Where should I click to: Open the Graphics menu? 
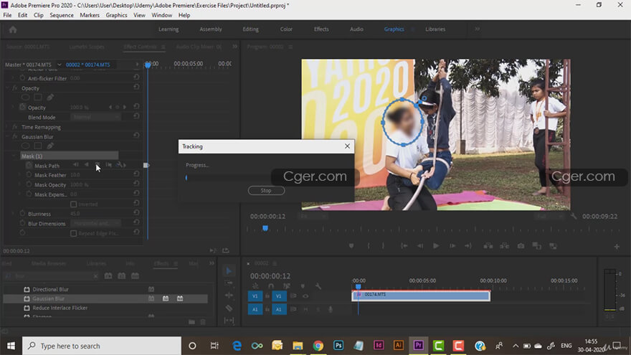coord(116,15)
